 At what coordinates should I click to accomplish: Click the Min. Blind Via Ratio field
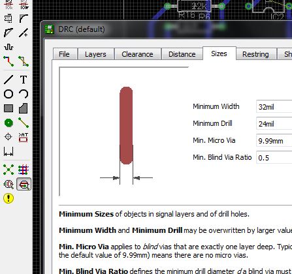click(274, 157)
